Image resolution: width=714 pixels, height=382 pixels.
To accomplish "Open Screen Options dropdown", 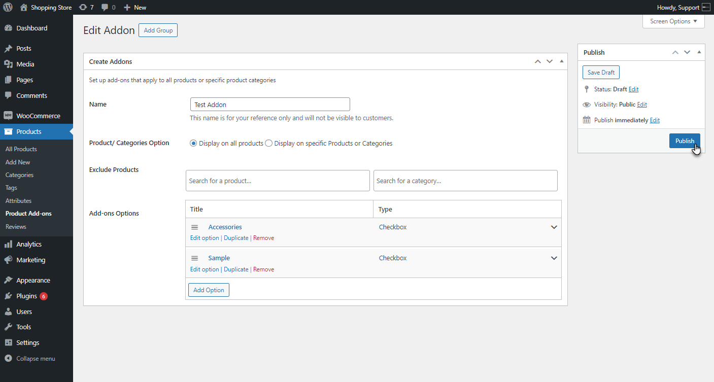I will [x=673, y=21].
